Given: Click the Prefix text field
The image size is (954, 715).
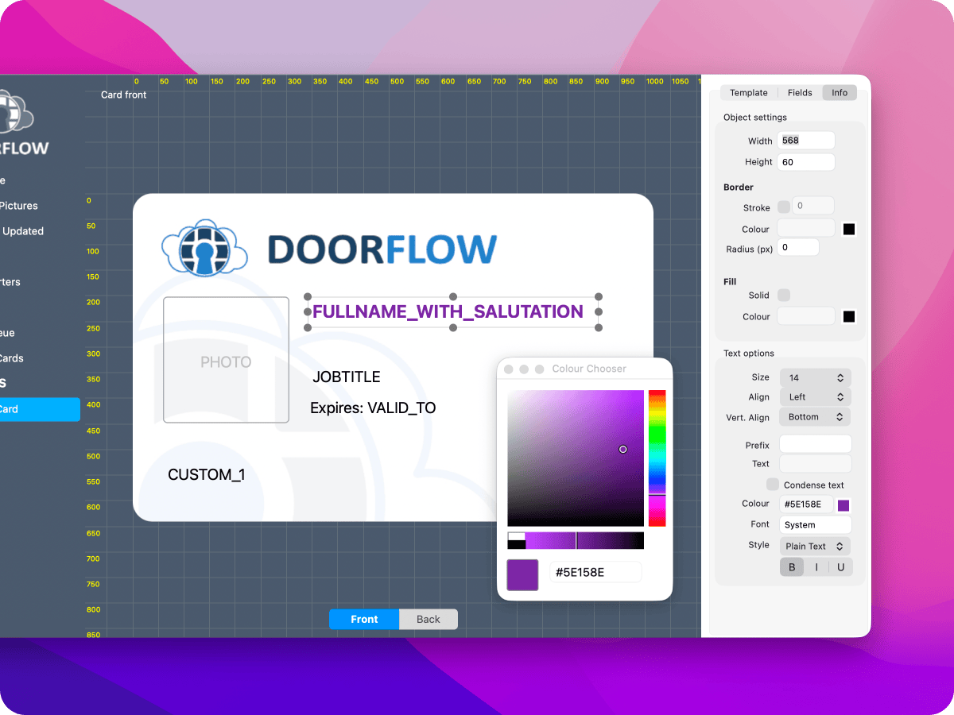Looking at the screenshot, I should coord(816,444).
